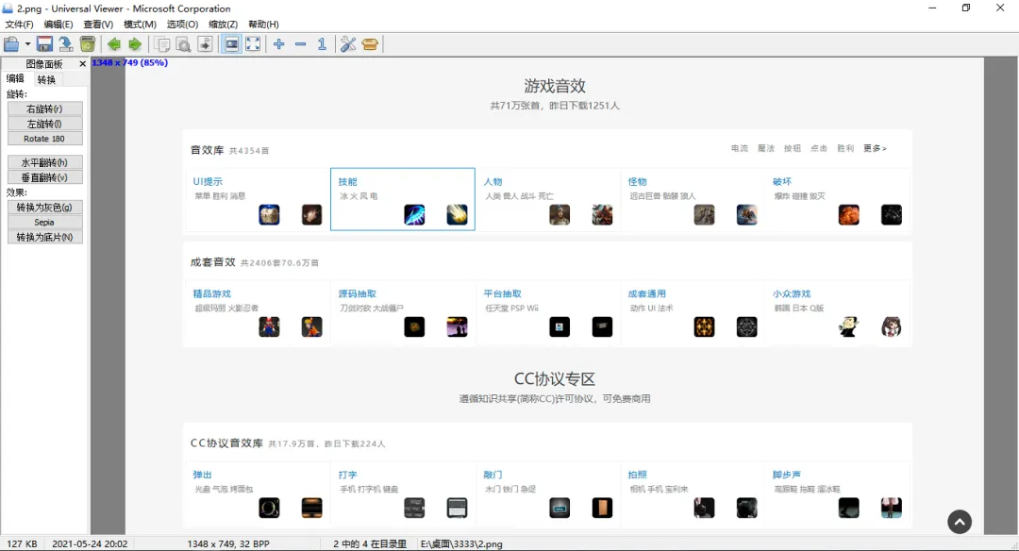
Task: Click the Find magnifier toolbar icon
Action: click(183, 44)
